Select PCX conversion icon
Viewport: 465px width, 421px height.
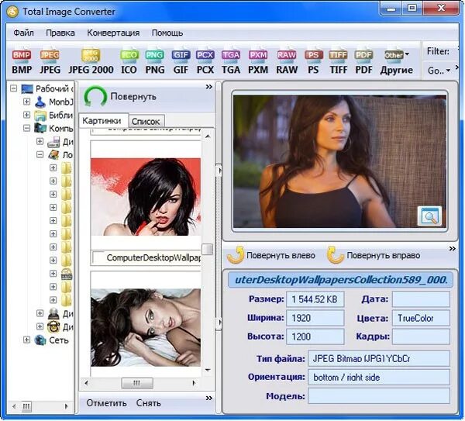[205, 61]
